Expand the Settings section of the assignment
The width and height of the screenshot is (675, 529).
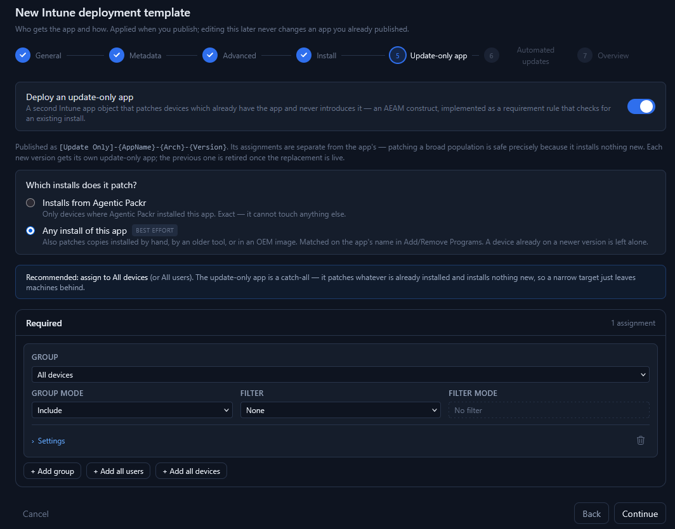48,441
